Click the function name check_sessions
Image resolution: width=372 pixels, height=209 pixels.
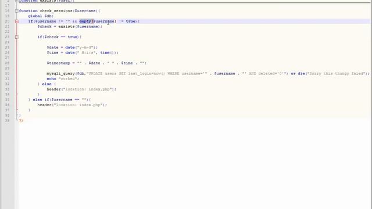56,11
